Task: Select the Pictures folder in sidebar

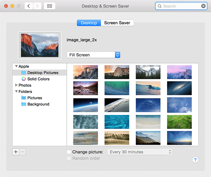Action: coord(34,98)
